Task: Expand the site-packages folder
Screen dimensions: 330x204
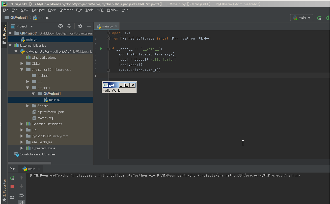Action: click(x=22, y=142)
